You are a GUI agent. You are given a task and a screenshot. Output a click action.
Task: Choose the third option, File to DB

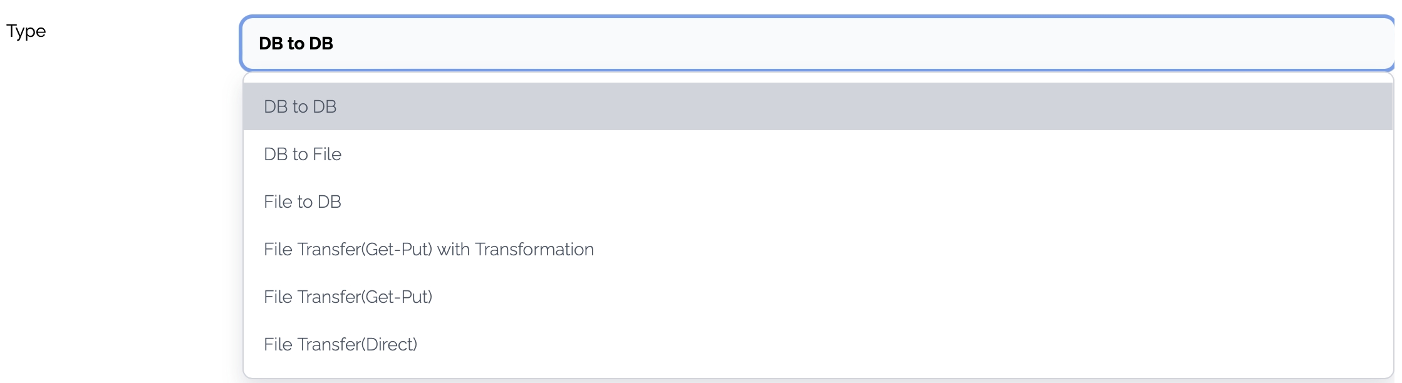[x=303, y=202]
